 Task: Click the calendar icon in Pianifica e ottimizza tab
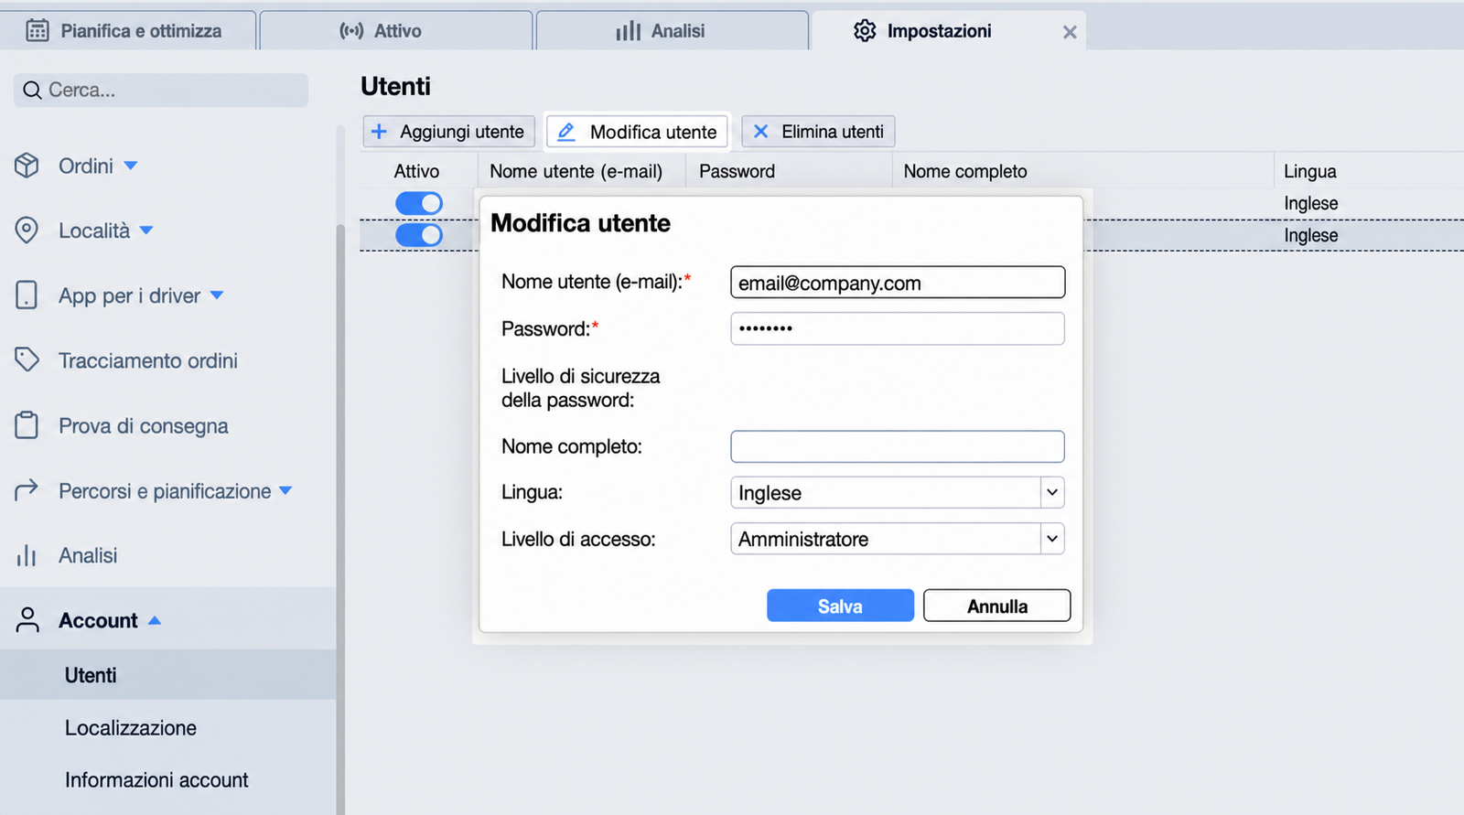(x=38, y=30)
